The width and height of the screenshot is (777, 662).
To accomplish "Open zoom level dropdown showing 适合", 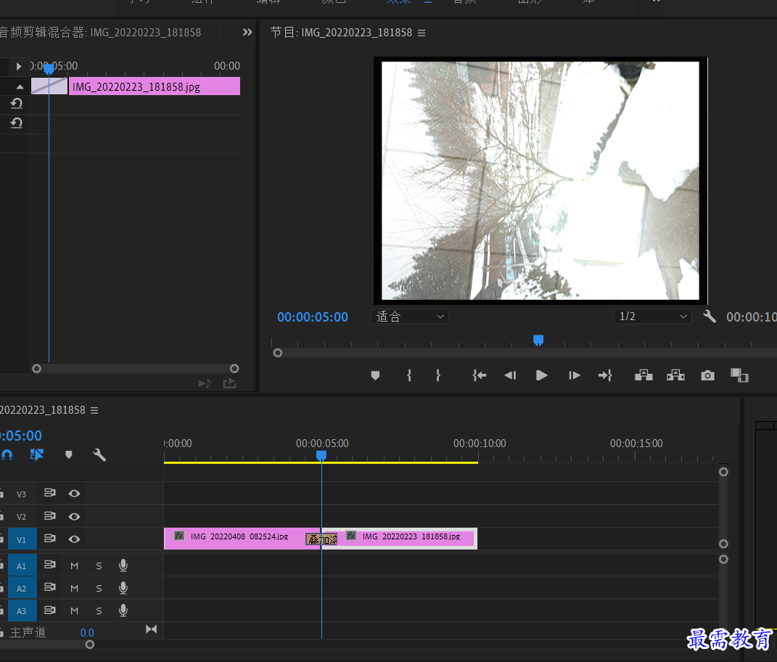I will coord(409,316).
